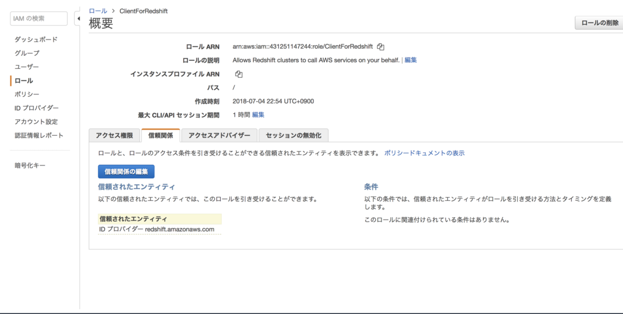
Task: Open 認証情報レポート in the sidebar
Action: coord(39,135)
